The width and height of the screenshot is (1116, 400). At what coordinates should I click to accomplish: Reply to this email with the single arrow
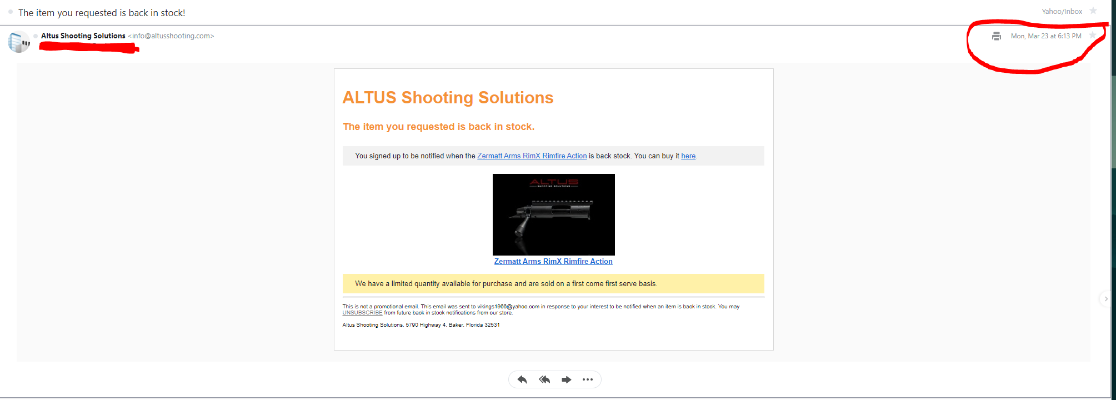tap(522, 379)
